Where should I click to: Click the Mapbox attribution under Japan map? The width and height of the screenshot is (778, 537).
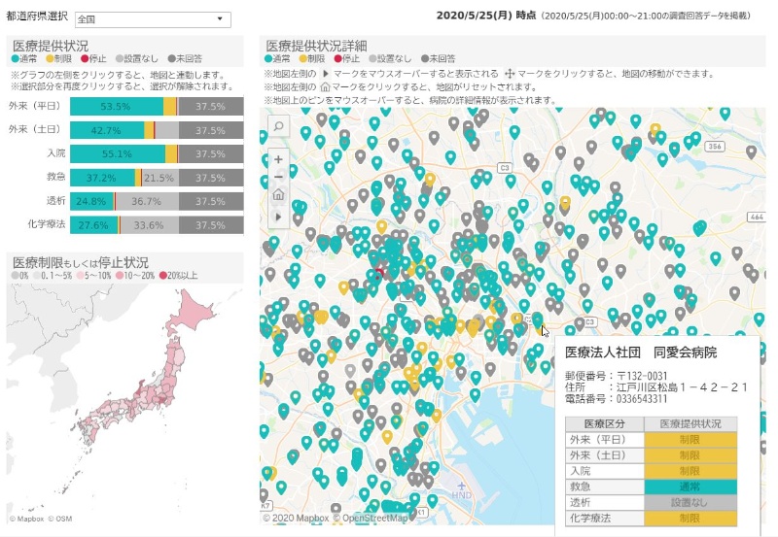[x=27, y=519]
